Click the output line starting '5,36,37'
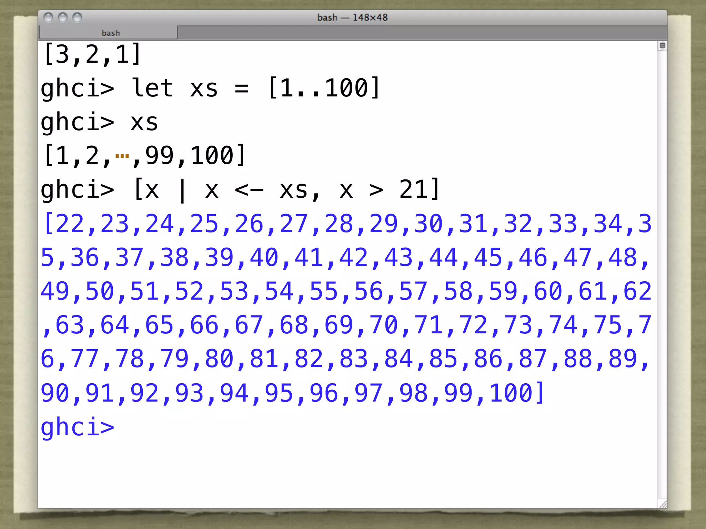The image size is (706, 529). tap(345, 257)
